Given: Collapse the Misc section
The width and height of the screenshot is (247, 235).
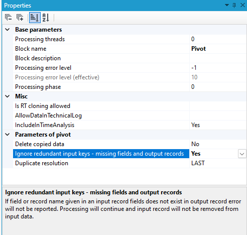Looking at the screenshot, I should (x=8, y=96).
